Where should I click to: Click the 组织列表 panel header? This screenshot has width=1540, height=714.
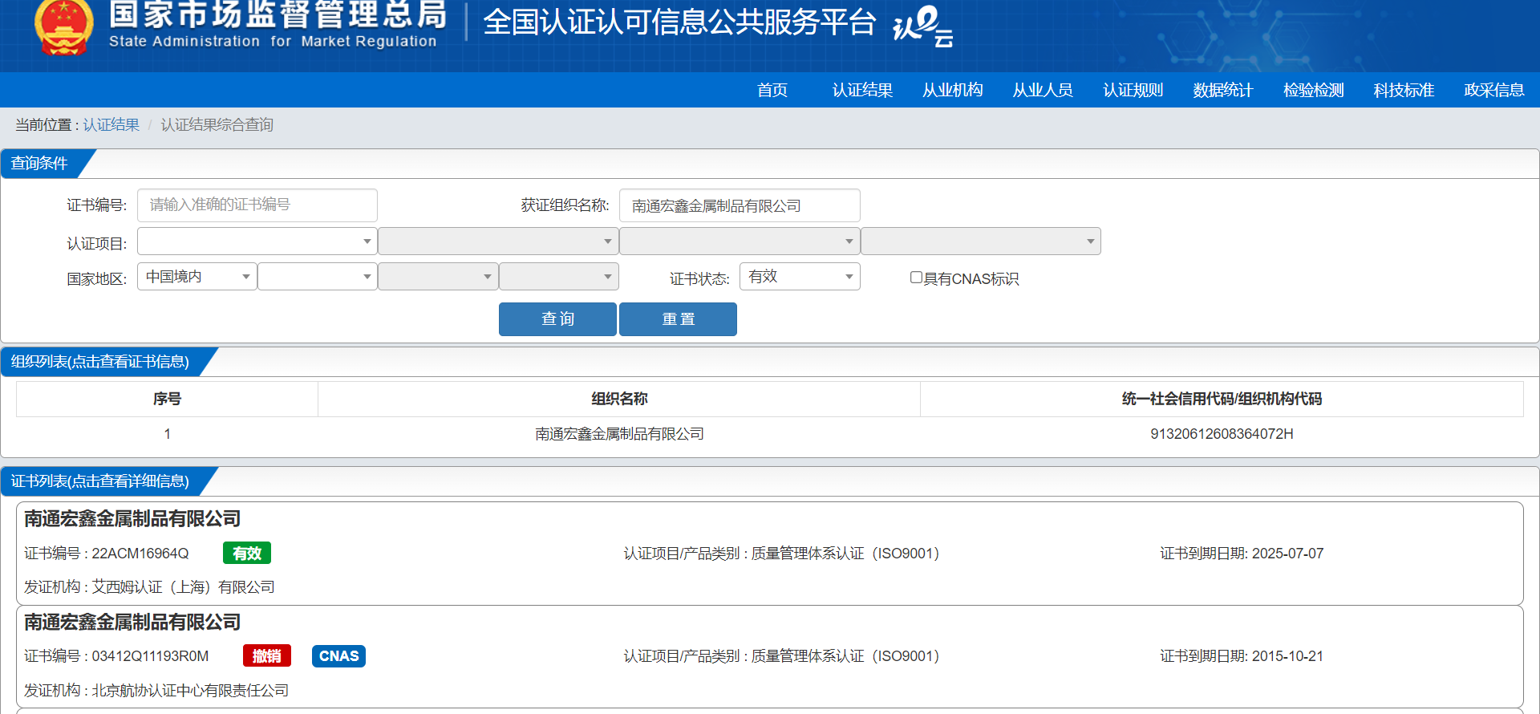[x=100, y=362]
